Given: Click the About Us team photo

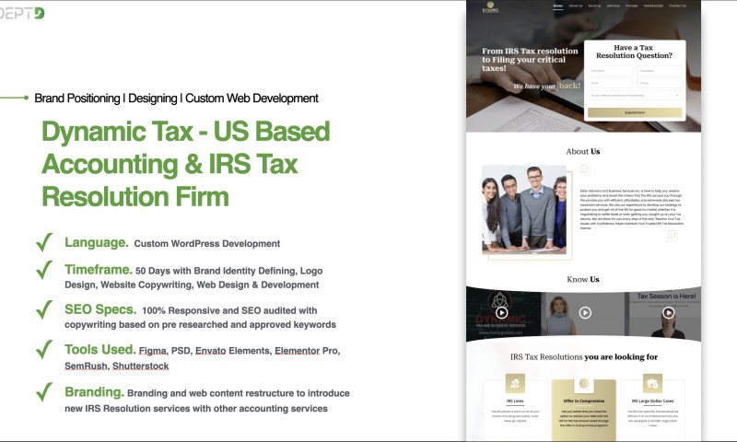Looking at the screenshot, I should coord(524,210).
